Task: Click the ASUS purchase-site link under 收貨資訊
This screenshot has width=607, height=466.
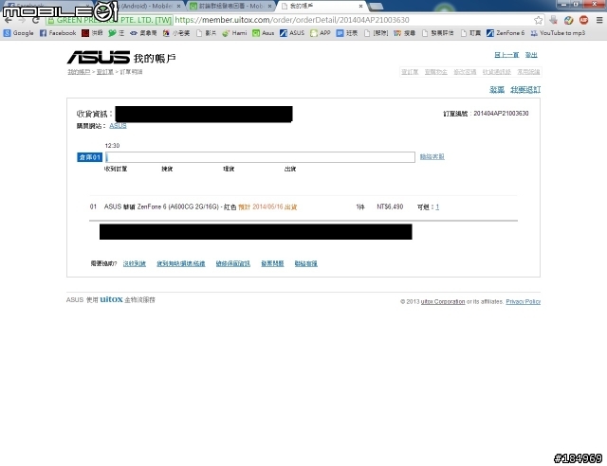Action: pyautogui.click(x=118, y=126)
